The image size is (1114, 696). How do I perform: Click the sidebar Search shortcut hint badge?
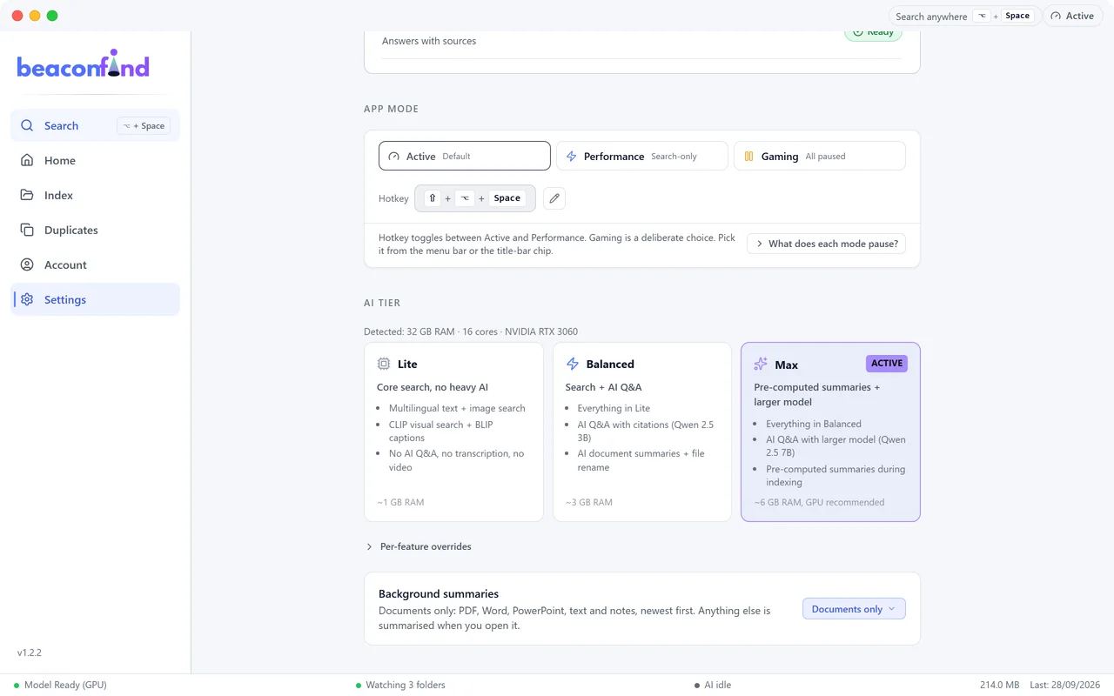pyautogui.click(x=144, y=125)
